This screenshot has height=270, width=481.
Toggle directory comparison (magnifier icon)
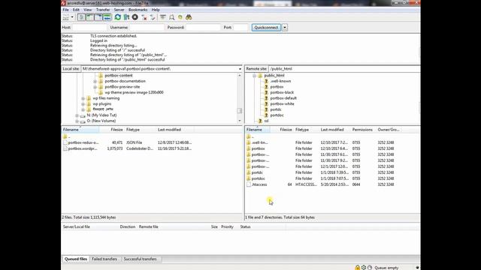click(172, 17)
